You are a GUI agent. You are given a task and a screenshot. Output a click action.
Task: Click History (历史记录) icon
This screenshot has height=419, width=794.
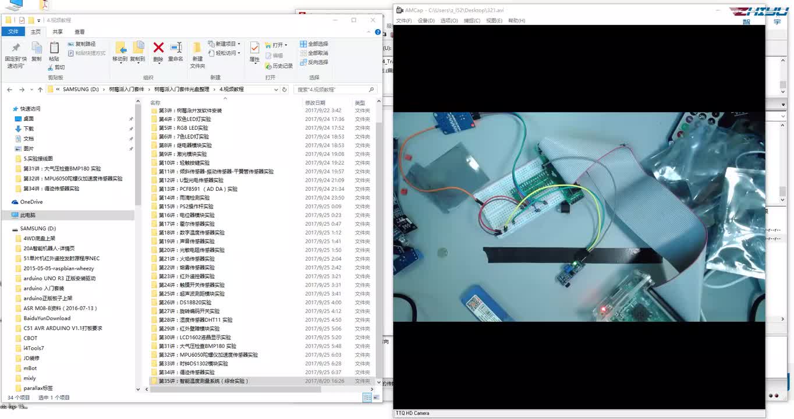[x=279, y=66]
